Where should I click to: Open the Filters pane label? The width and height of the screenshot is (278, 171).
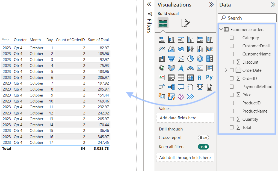click(x=149, y=26)
